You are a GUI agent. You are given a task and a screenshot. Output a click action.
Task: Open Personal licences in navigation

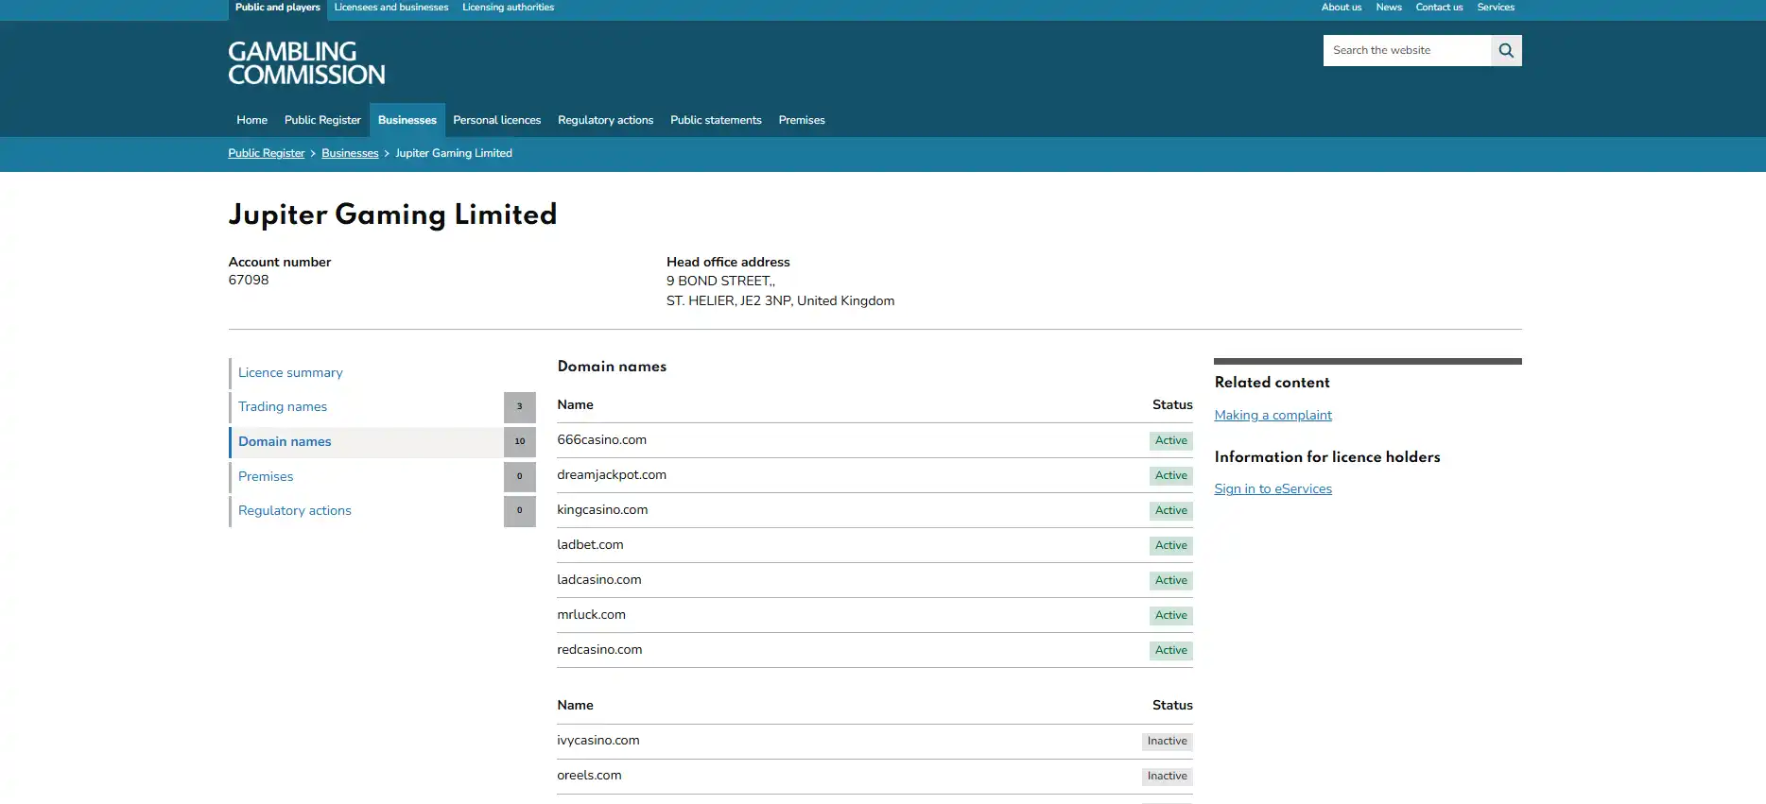click(x=497, y=120)
